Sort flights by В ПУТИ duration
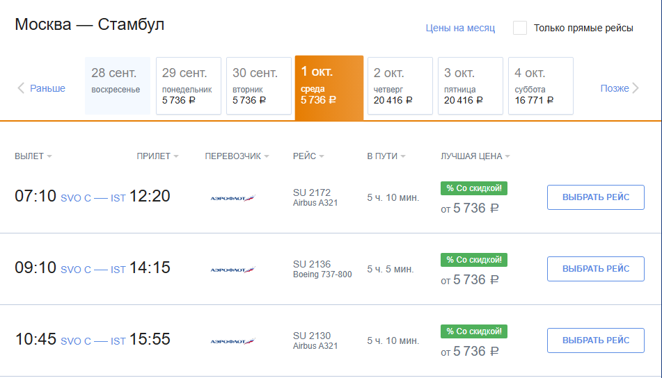Image resolution: width=662 pixels, height=378 pixels. click(386, 156)
